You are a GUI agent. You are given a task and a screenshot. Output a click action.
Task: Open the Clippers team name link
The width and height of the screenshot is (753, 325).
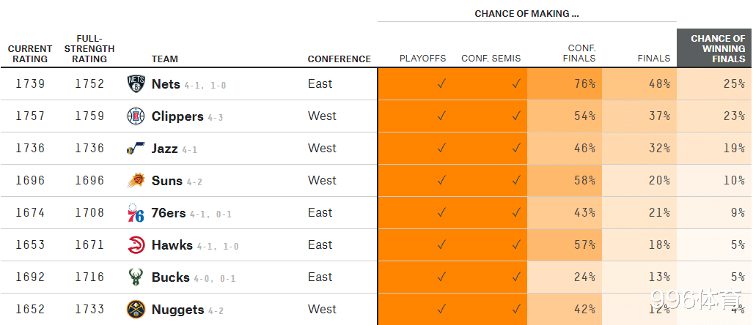tap(177, 116)
